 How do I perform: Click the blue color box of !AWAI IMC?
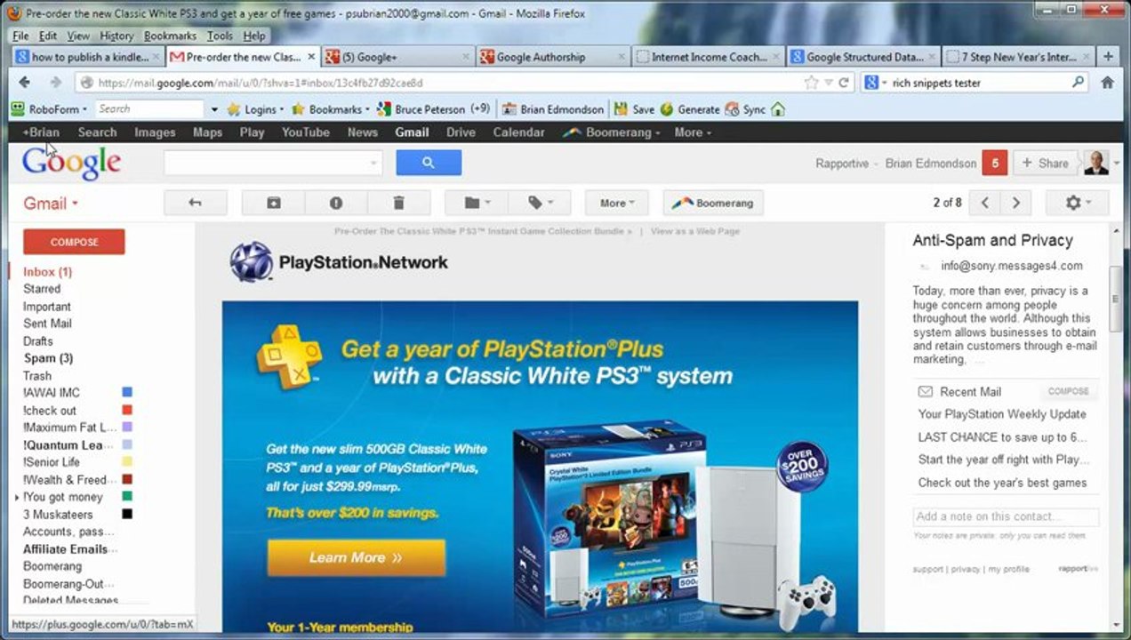tap(127, 393)
